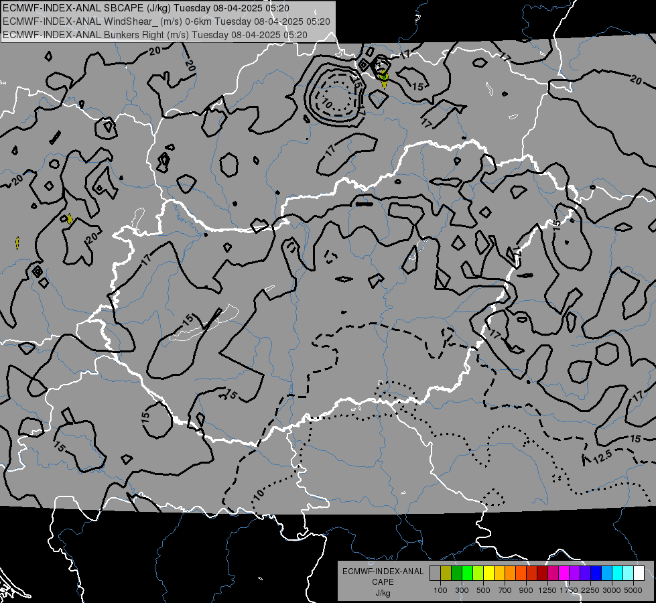Click the olive swatch starting at 100 J/kg
Image resolution: width=656 pixels, height=603 pixels.
click(x=446, y=573)
